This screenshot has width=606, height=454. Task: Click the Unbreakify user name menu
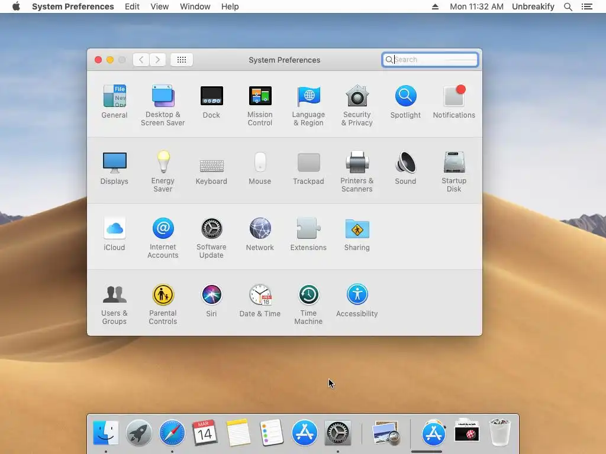tap(533, 7)
